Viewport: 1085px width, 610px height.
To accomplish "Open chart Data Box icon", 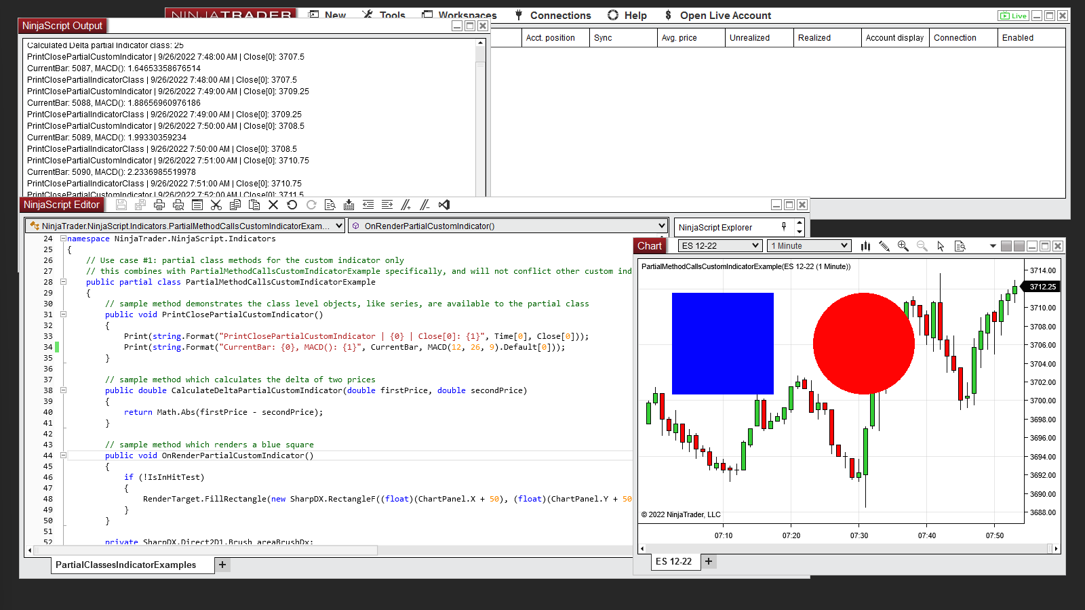I will 960,246.
